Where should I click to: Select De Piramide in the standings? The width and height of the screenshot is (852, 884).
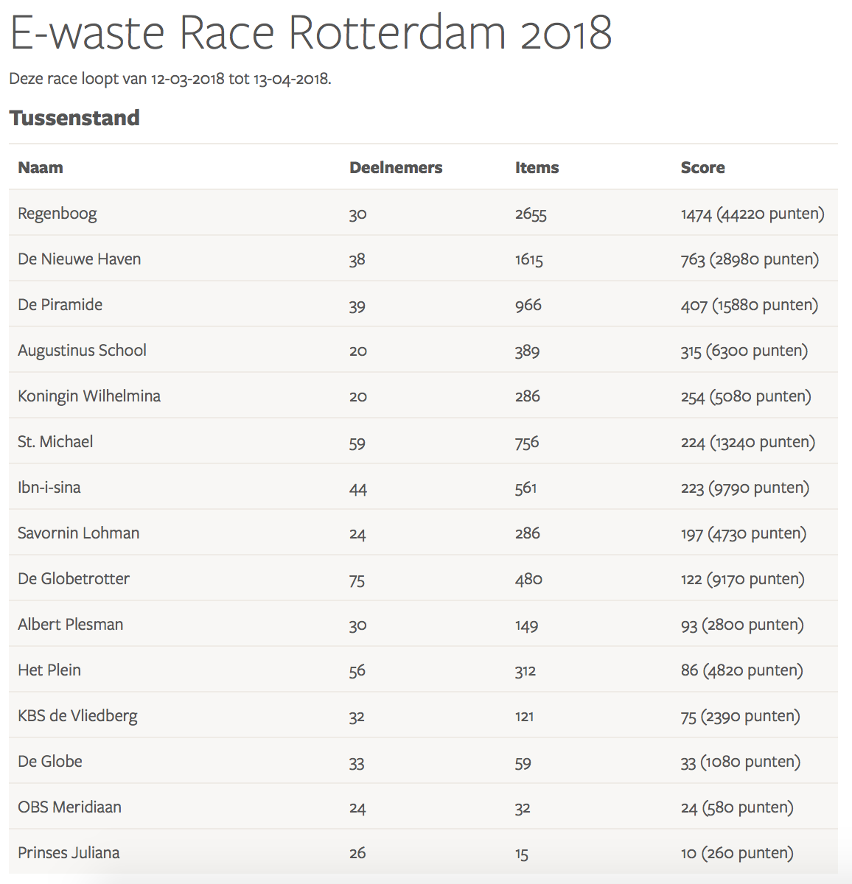click(x=60, y=305)
